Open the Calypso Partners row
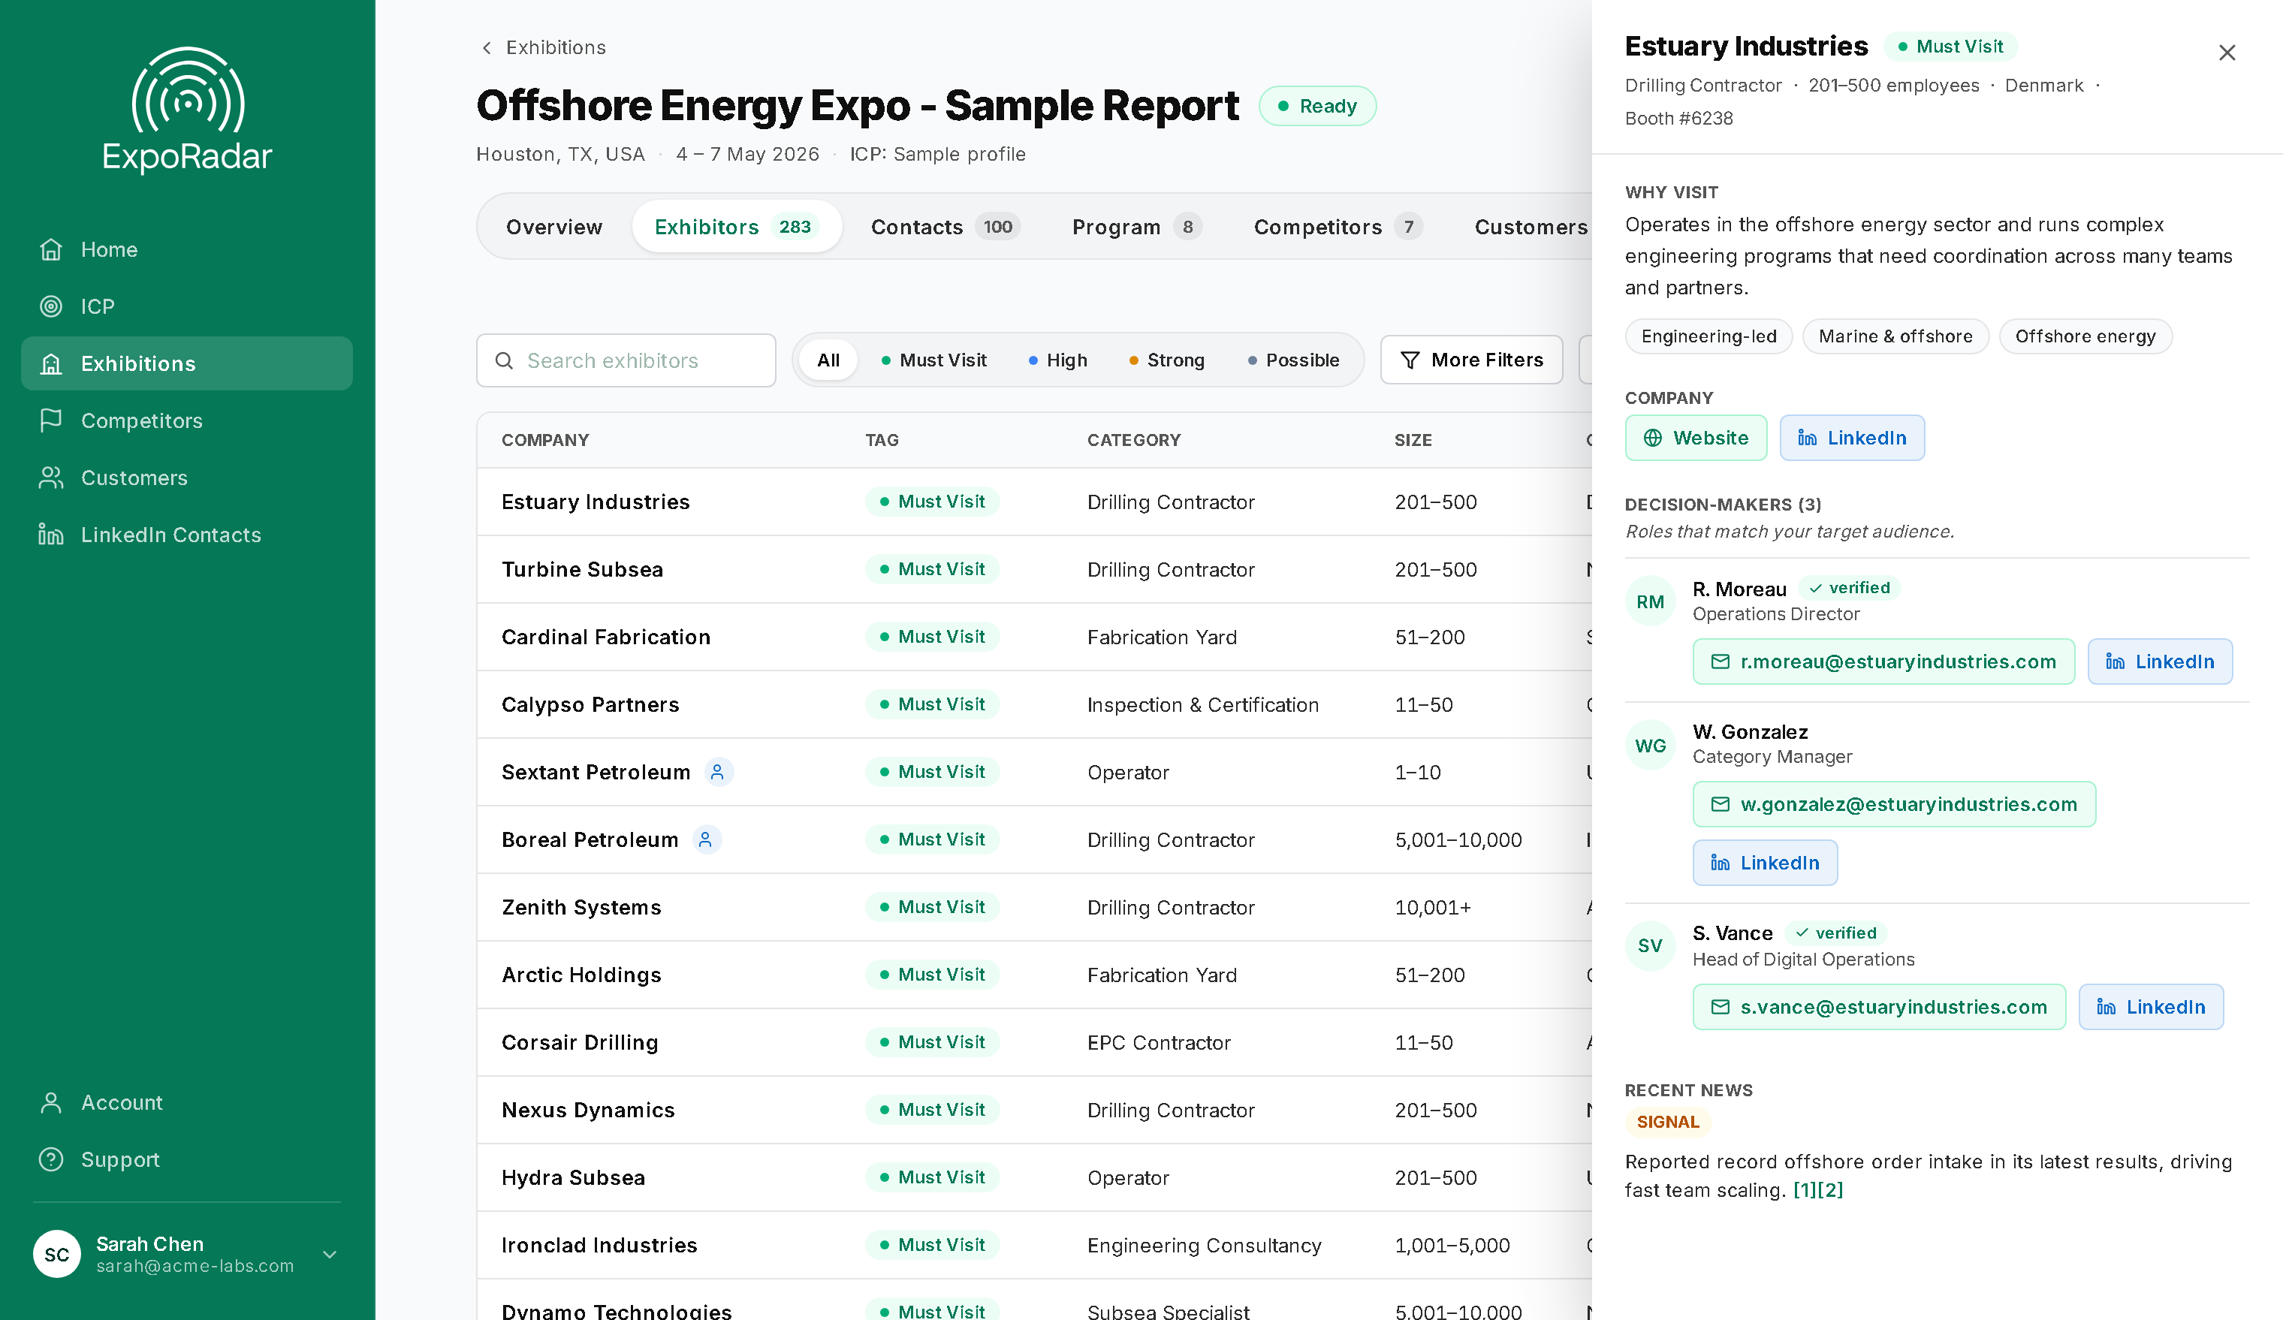 pyautogui.click(x=1033, y=704)
